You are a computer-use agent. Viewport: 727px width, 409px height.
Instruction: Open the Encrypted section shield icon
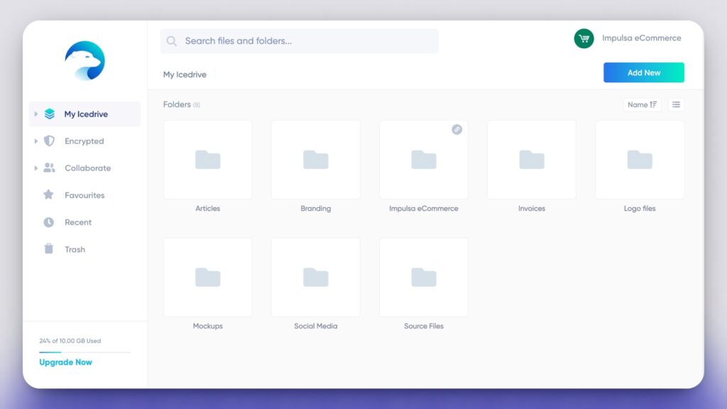[x=50, y=141]
